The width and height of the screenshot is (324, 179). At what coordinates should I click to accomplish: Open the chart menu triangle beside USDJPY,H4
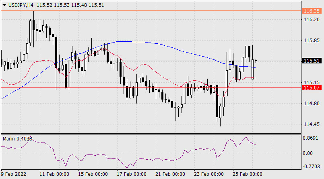pos(4,5)
